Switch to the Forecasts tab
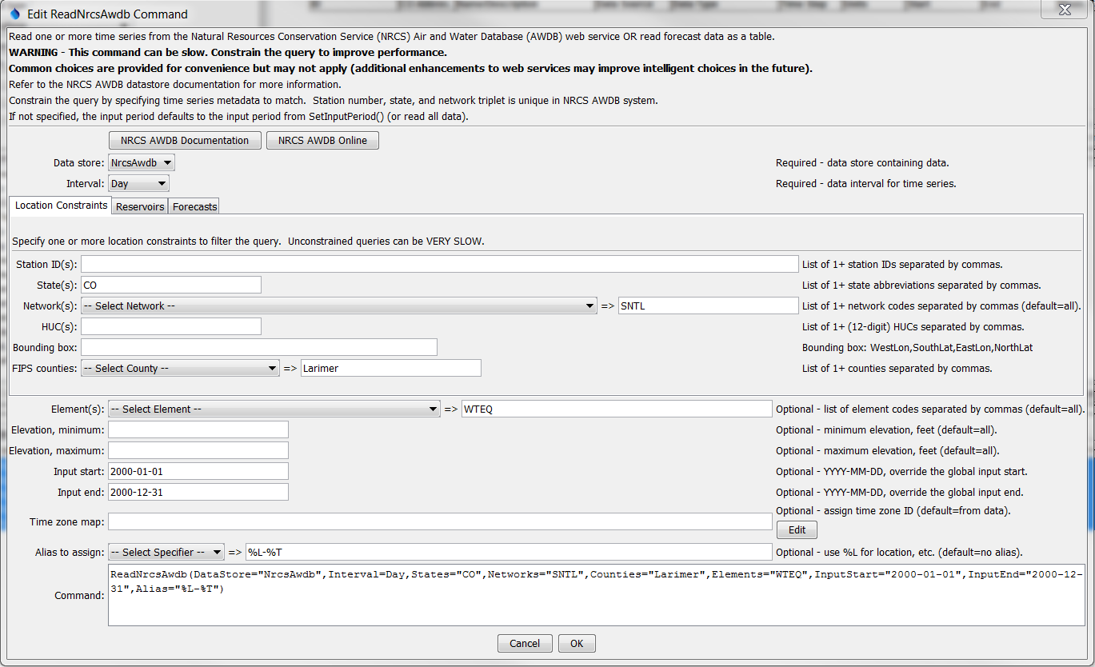The height and width of the screenshot is (667, 1095). tap(194, 206)
